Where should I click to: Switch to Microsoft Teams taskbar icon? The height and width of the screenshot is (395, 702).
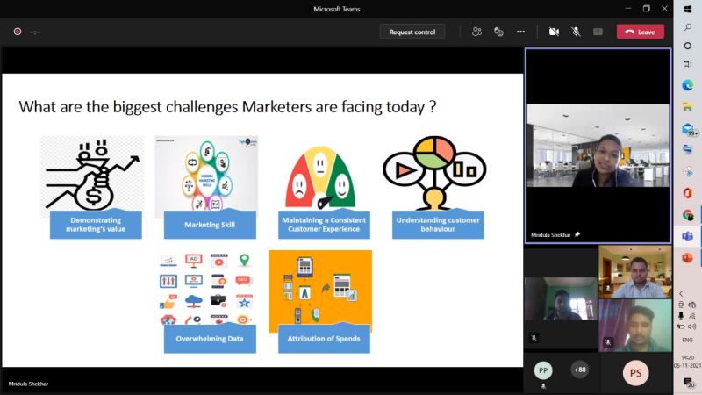click(x=688, y=235)
